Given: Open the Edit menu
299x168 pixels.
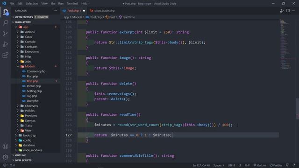Looking at the screenshot, I should [x=20, y=3].
